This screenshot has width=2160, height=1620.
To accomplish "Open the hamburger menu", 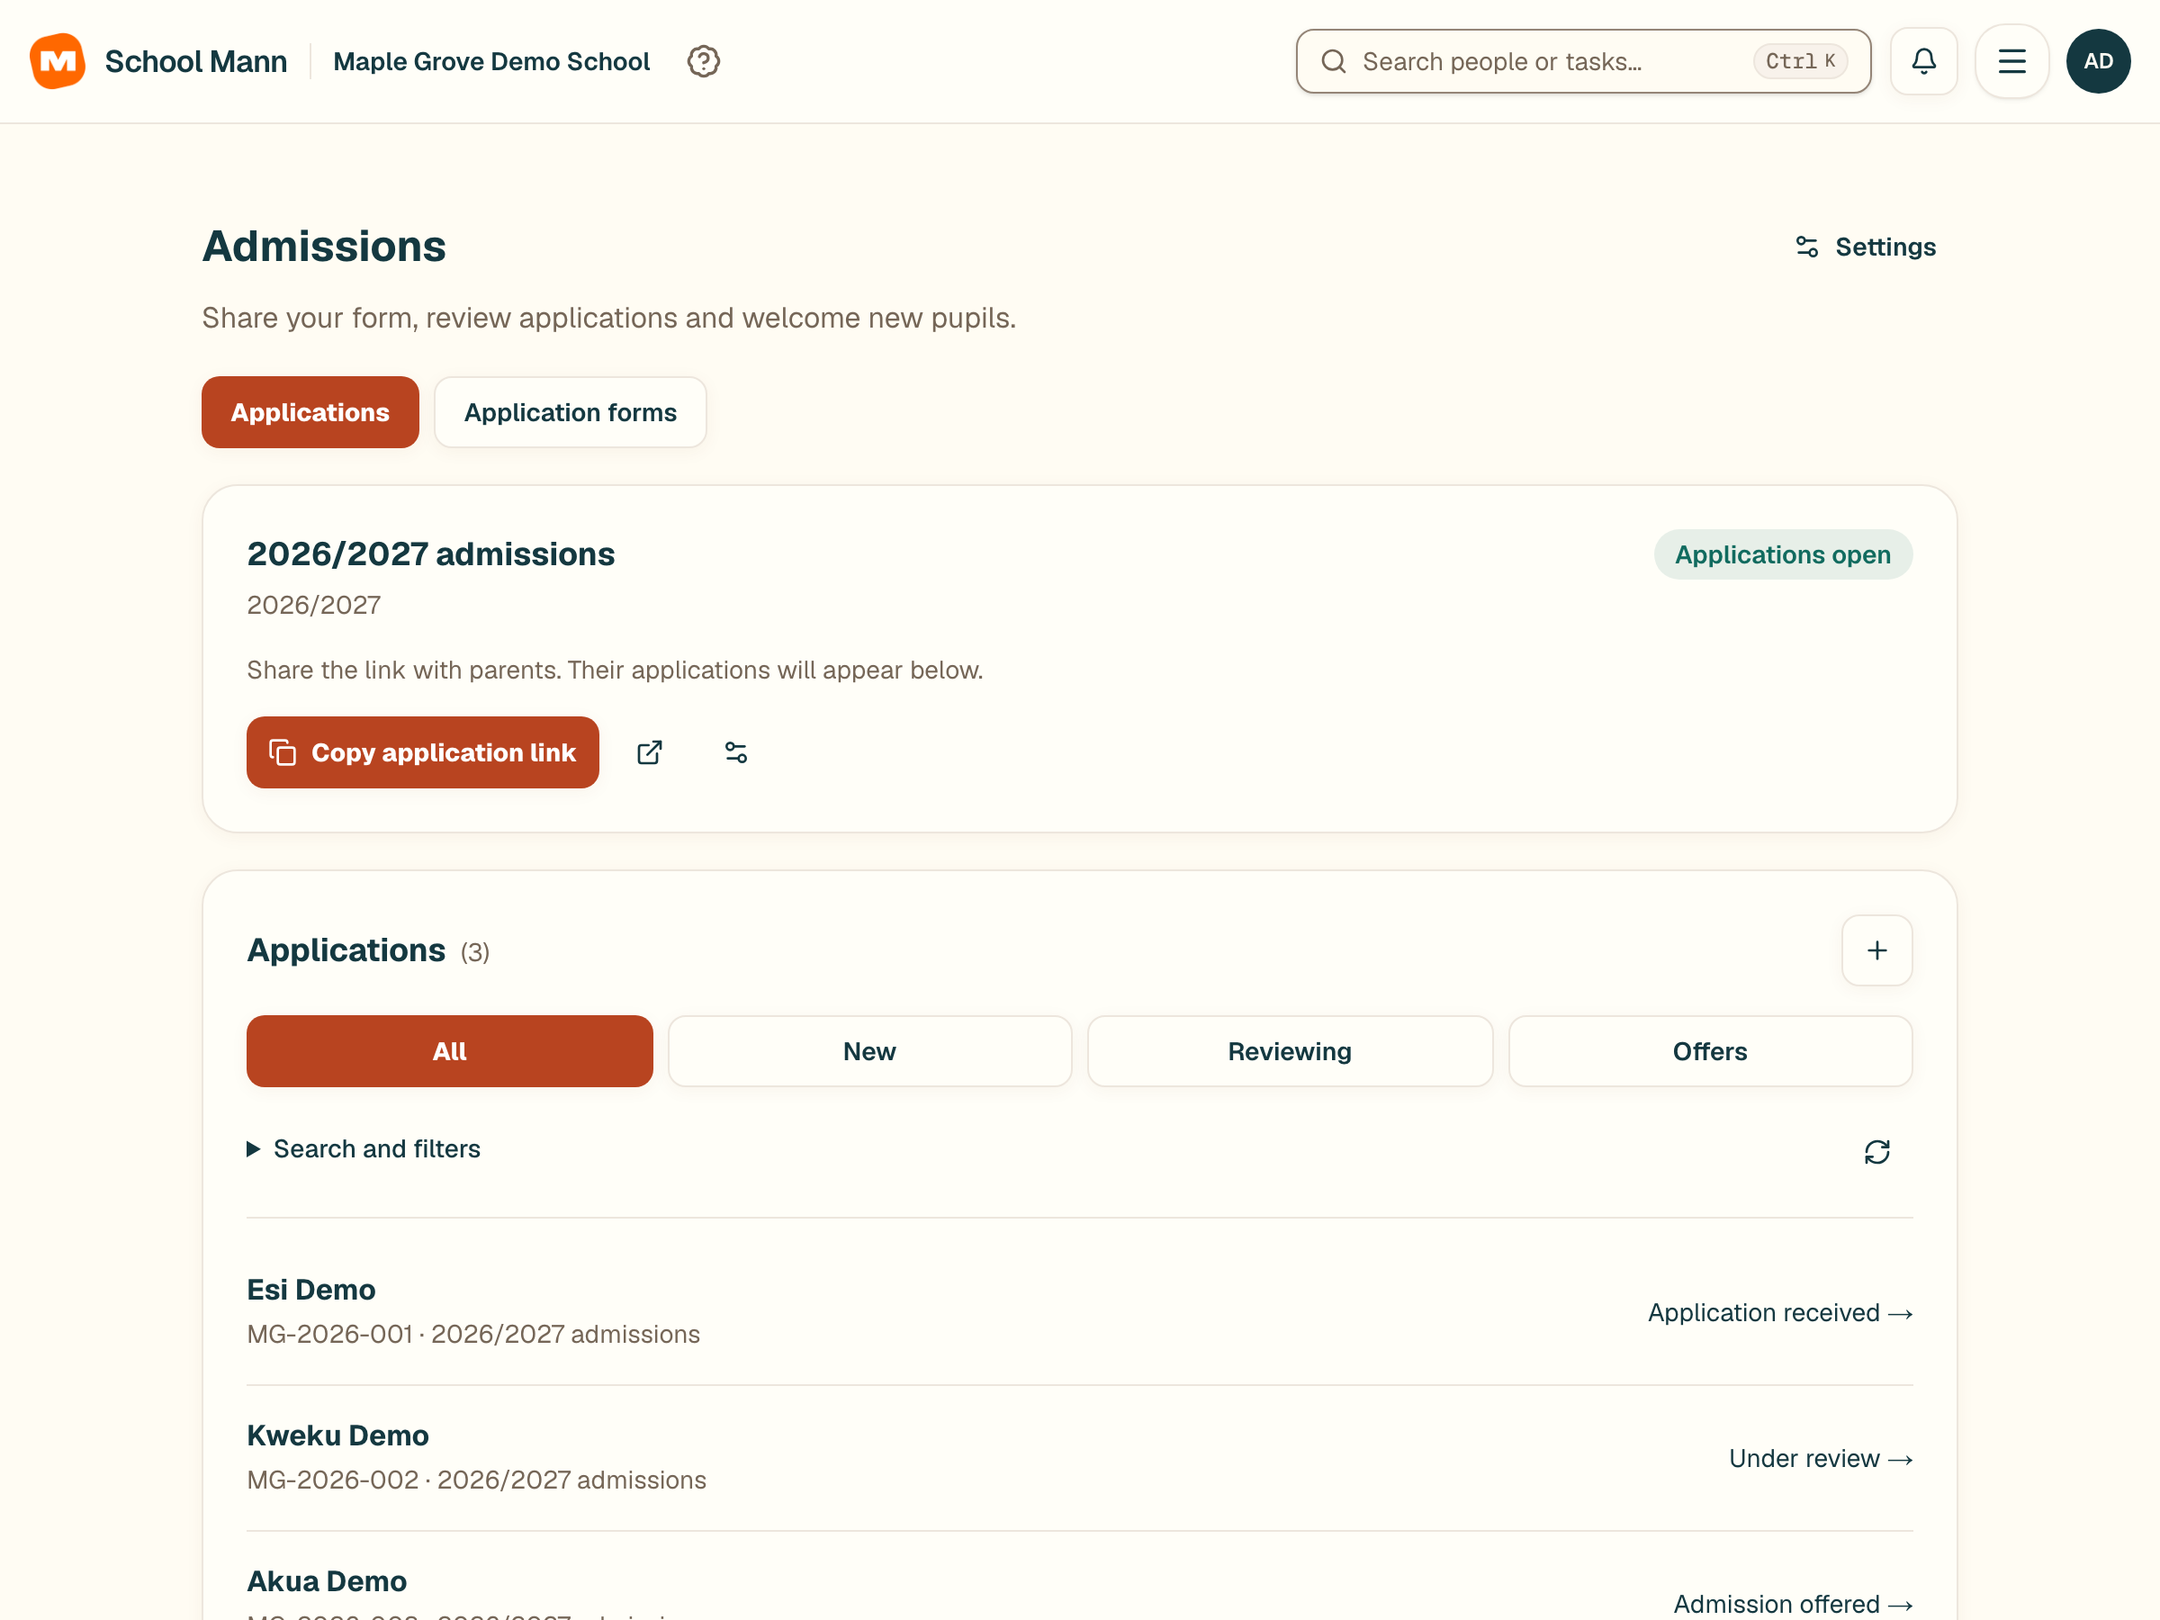I will (2011, 61).
